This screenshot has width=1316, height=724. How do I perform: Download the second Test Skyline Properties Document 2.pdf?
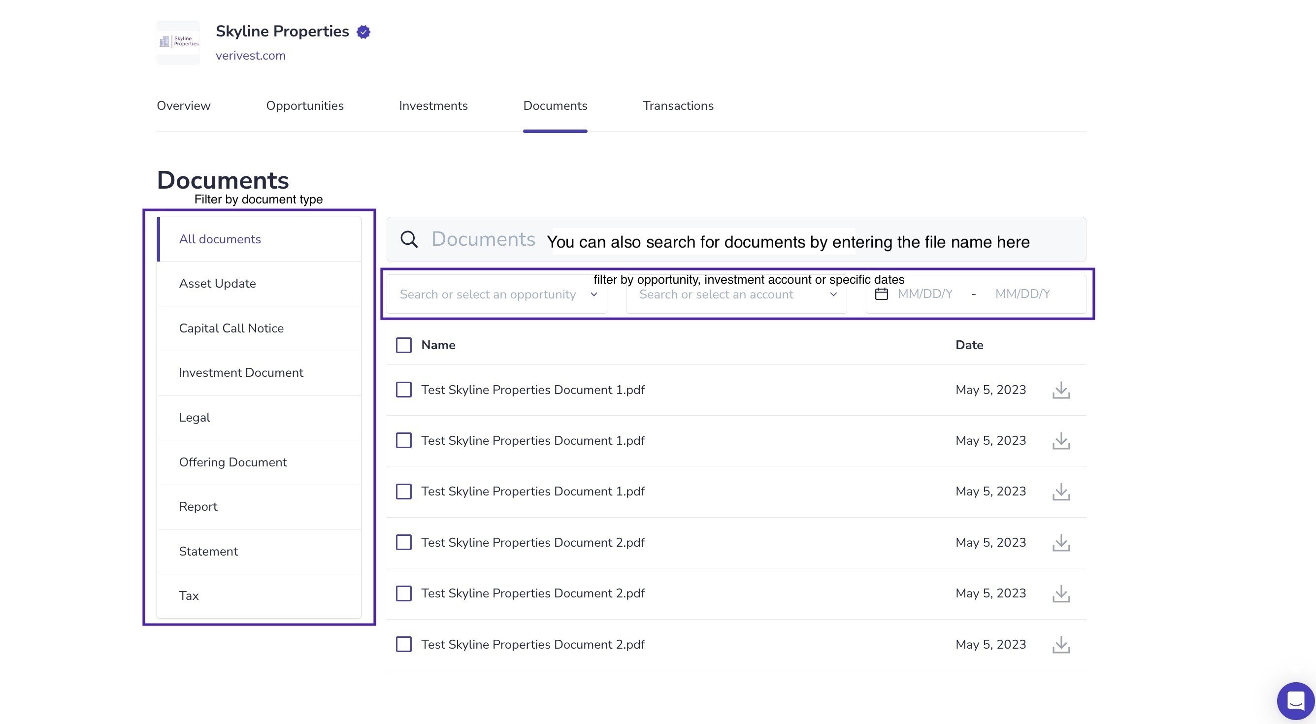(1061, 593)
